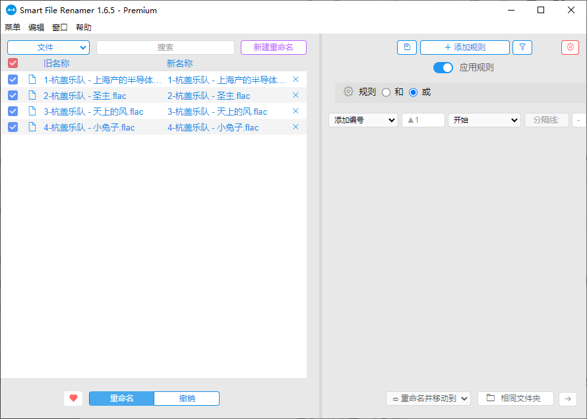Screen dimensions: 587x419
Task: Uncheck the 2-杭盖乐队 - 圣主.flac row
Action: pos(13,95)
